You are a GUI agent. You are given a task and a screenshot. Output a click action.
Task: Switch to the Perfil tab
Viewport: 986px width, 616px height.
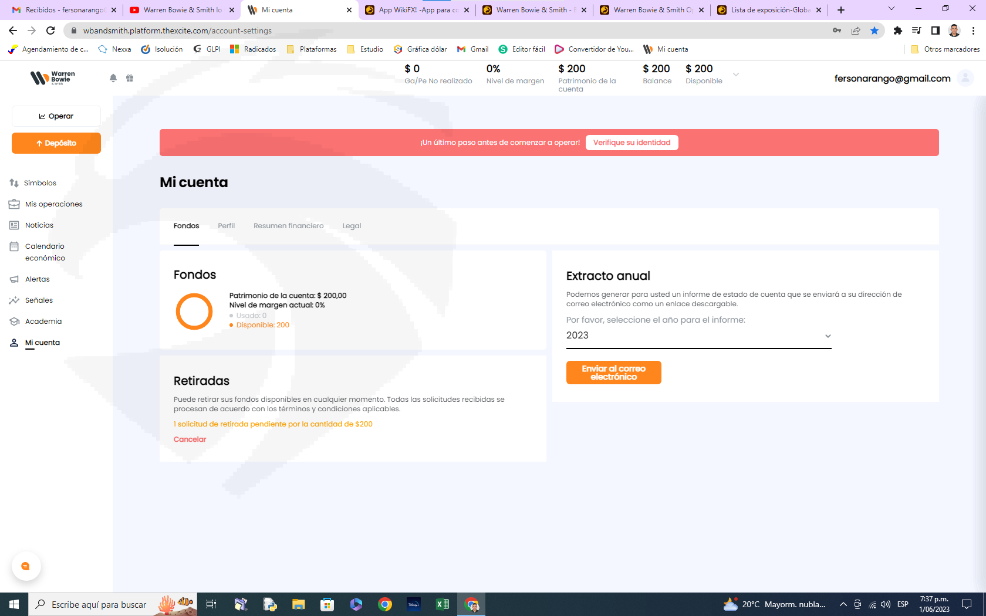click(226, 226)
